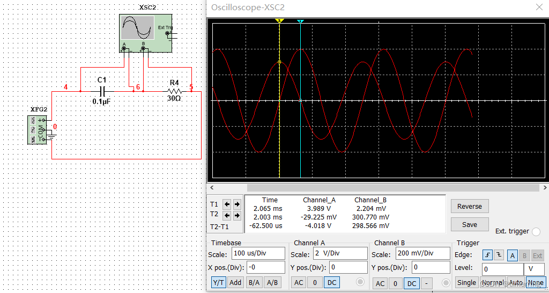Image resolution: width=549 pixels, height=293 pixels.
Task: Open the trigger Level unit V box
Action: [x=534, y=269]
